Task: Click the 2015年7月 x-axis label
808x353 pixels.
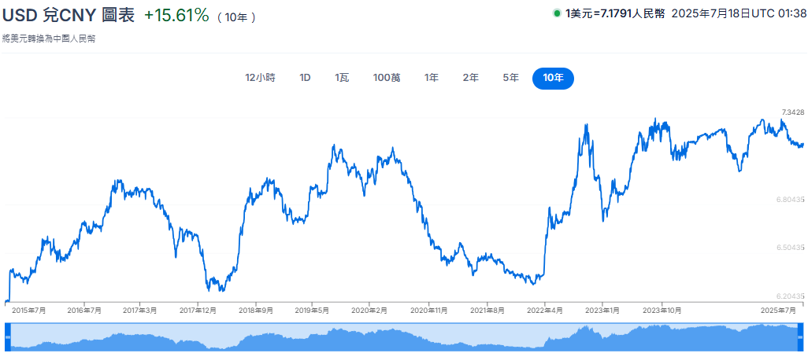Action: click(x=29, y=311)
